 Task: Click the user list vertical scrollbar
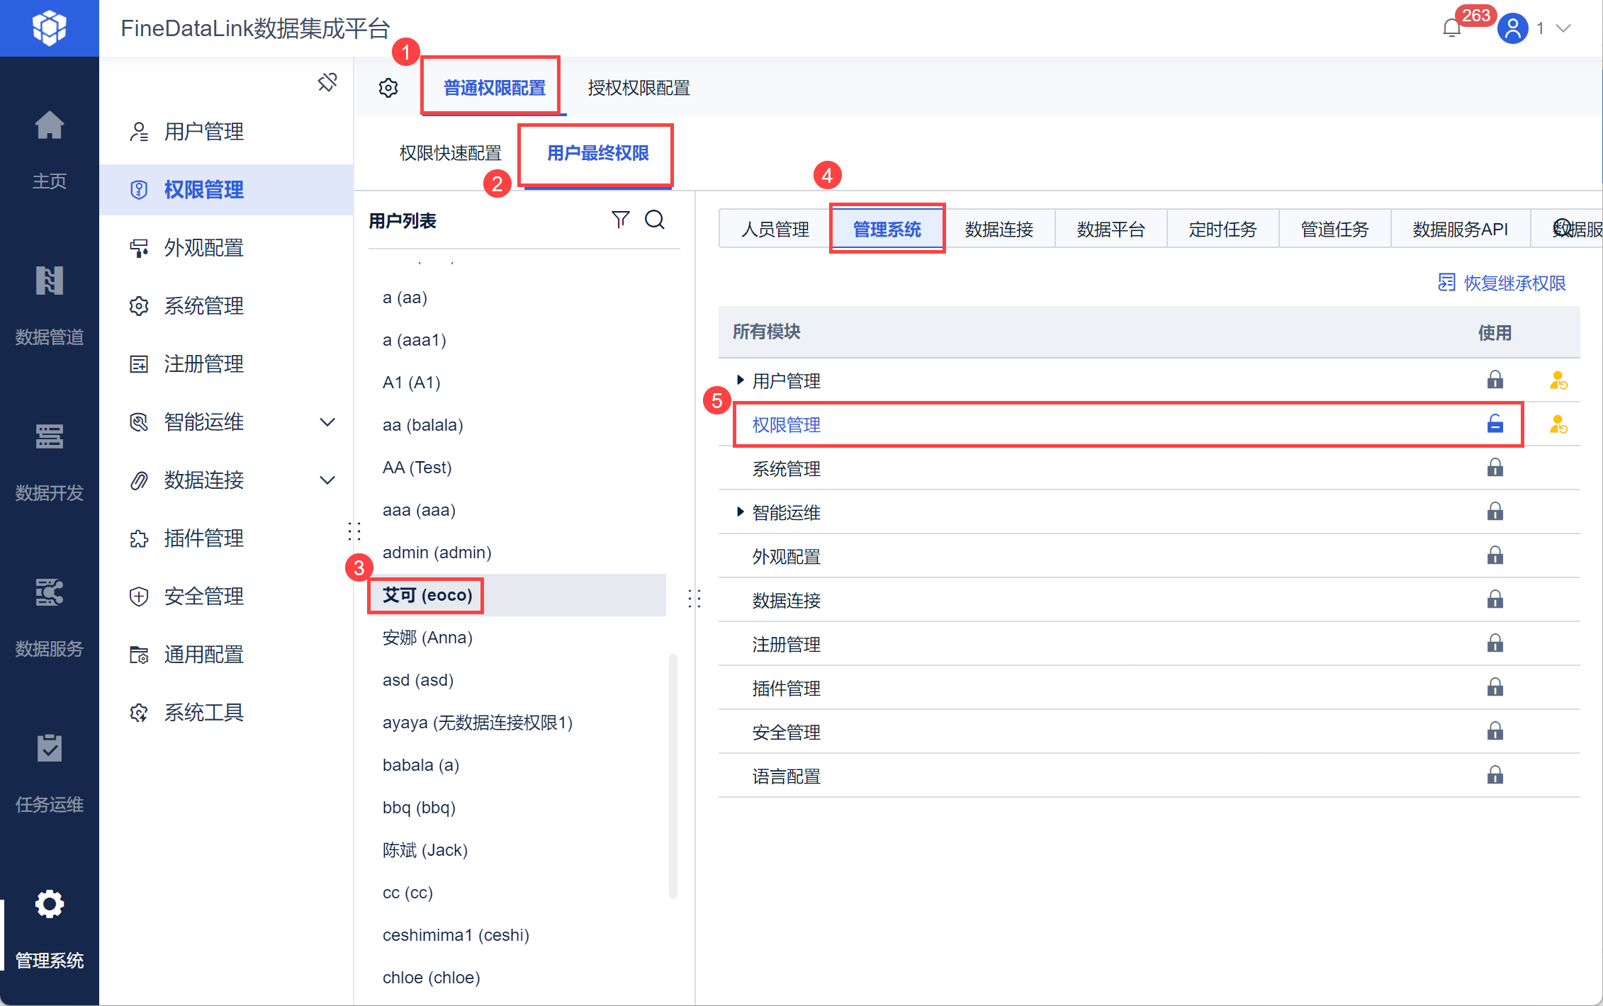pos(673,776)
